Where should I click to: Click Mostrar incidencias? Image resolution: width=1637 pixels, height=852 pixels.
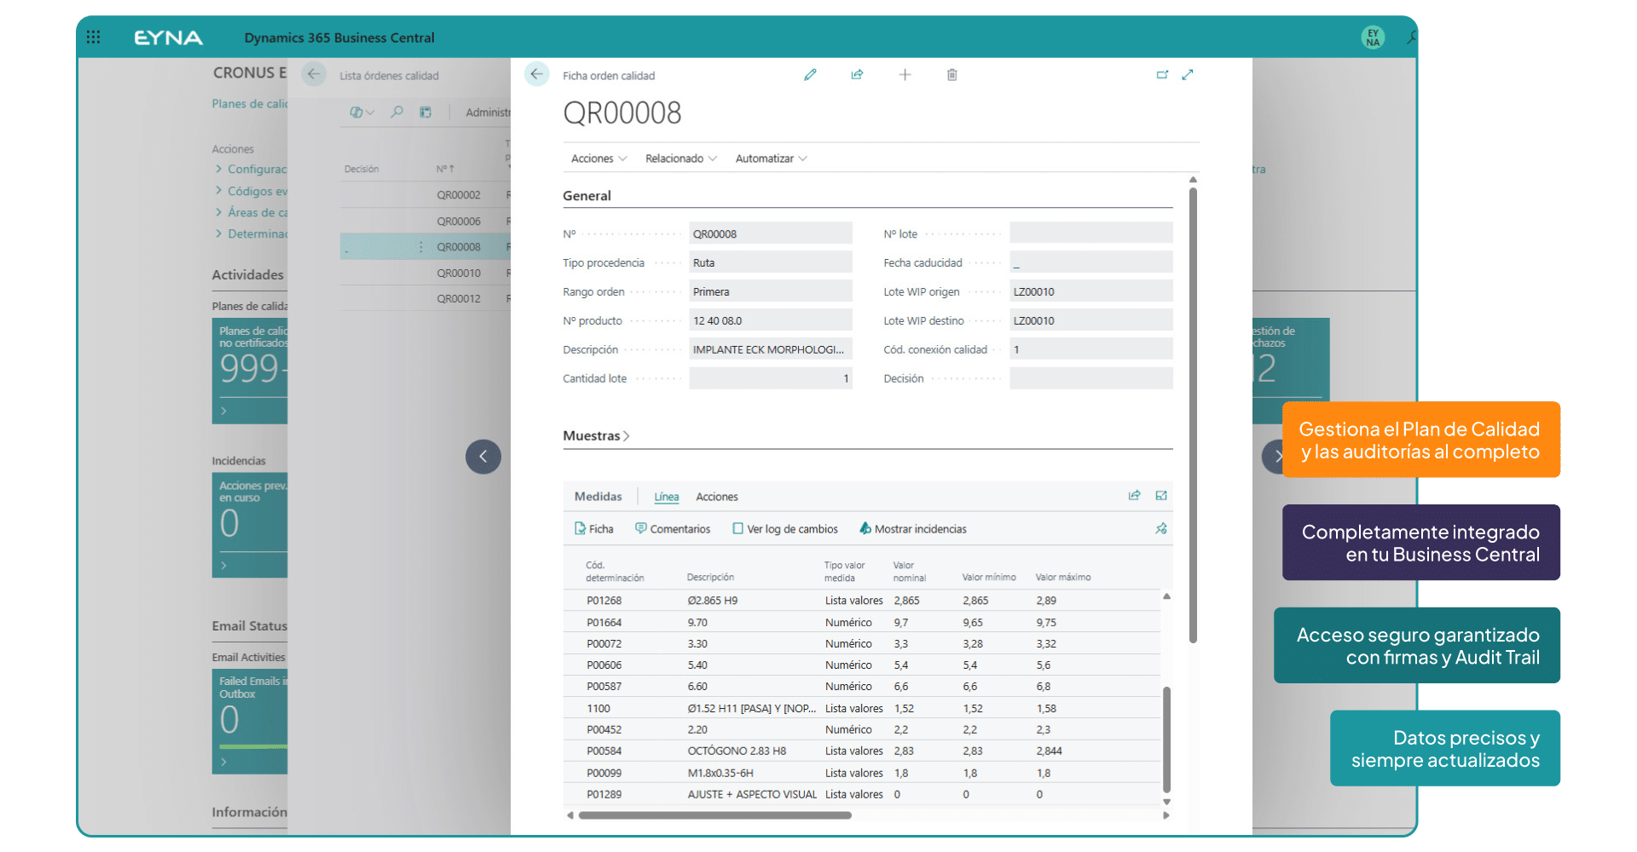pyautogui.click(x=913, y=529)
